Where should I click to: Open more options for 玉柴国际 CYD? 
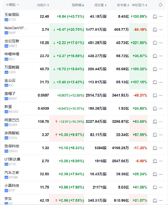(161, 16)
